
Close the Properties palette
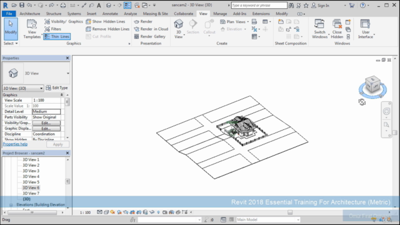coord(67,58)
